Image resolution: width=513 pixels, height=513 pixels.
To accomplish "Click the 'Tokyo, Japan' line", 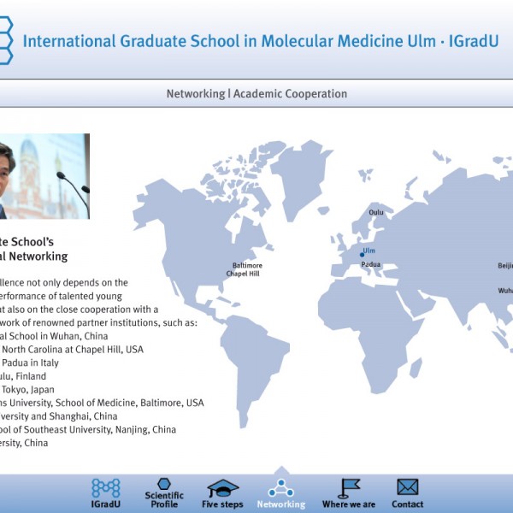I will tap(28, 390).
